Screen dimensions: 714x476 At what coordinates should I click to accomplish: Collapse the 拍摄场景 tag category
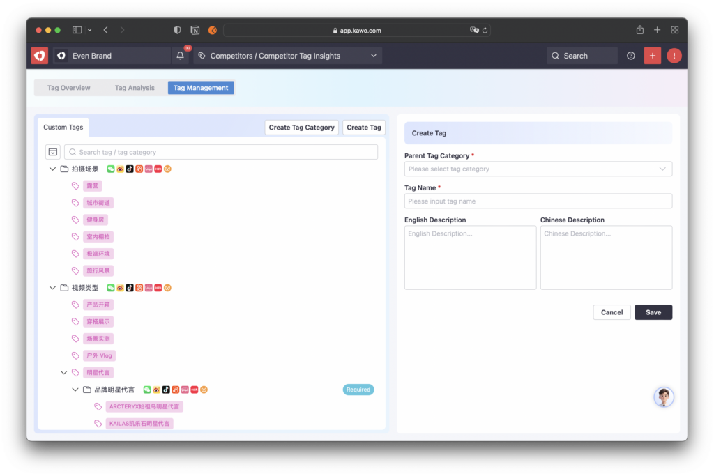click(53, 169)
